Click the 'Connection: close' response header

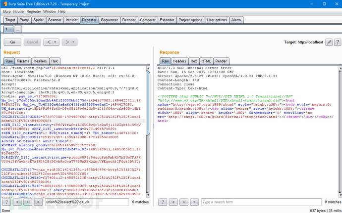(176, 84)
